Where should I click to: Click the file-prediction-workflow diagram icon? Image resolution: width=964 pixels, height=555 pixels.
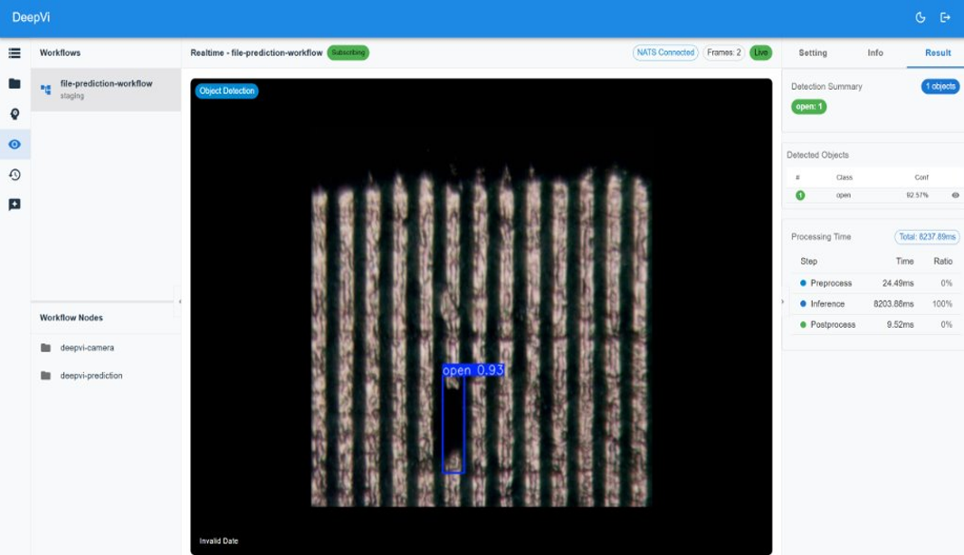click(x=46, y=90)
